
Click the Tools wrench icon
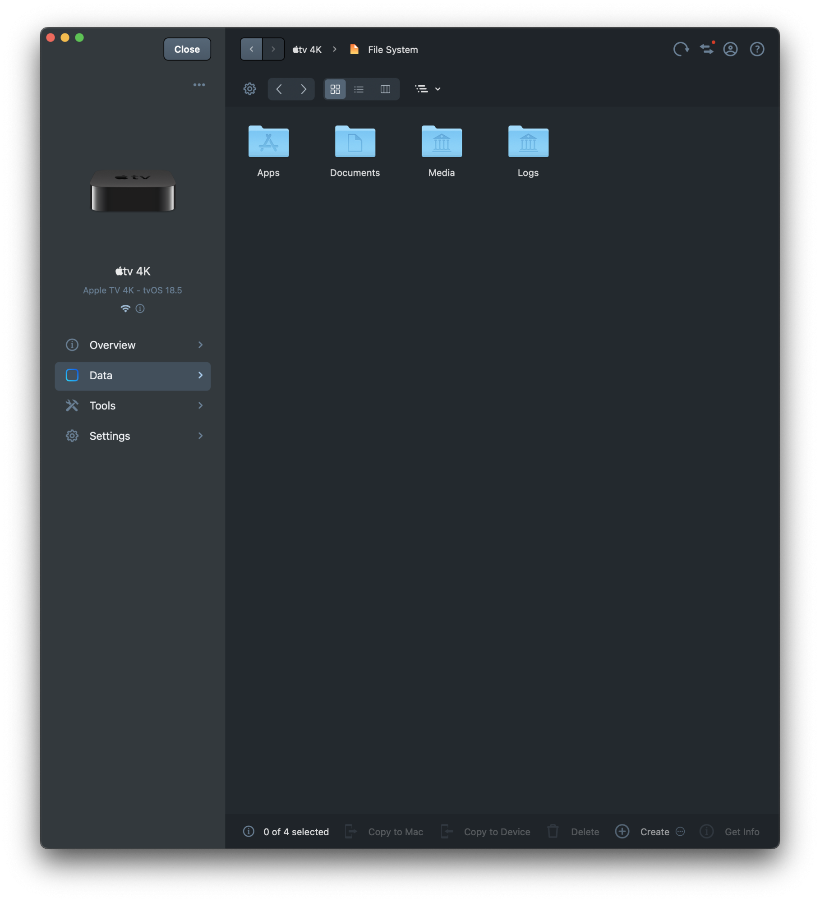(72, 405)
